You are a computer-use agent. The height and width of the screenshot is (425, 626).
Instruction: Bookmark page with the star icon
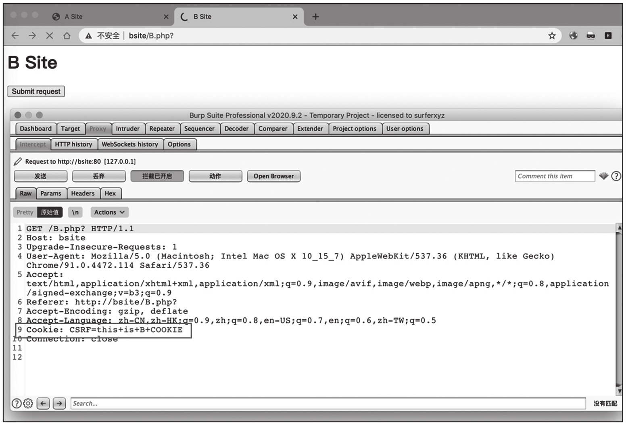point(552,36)
